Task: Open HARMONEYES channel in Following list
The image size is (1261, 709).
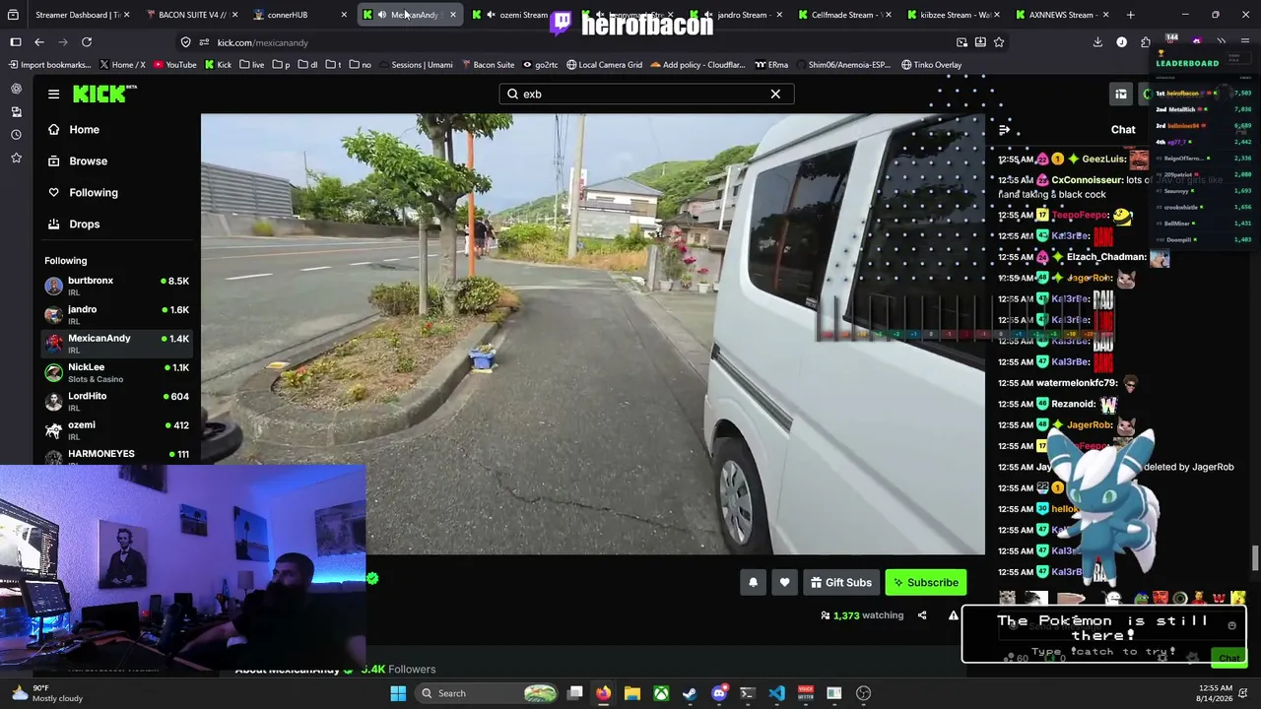Action: tap(117, 456)
